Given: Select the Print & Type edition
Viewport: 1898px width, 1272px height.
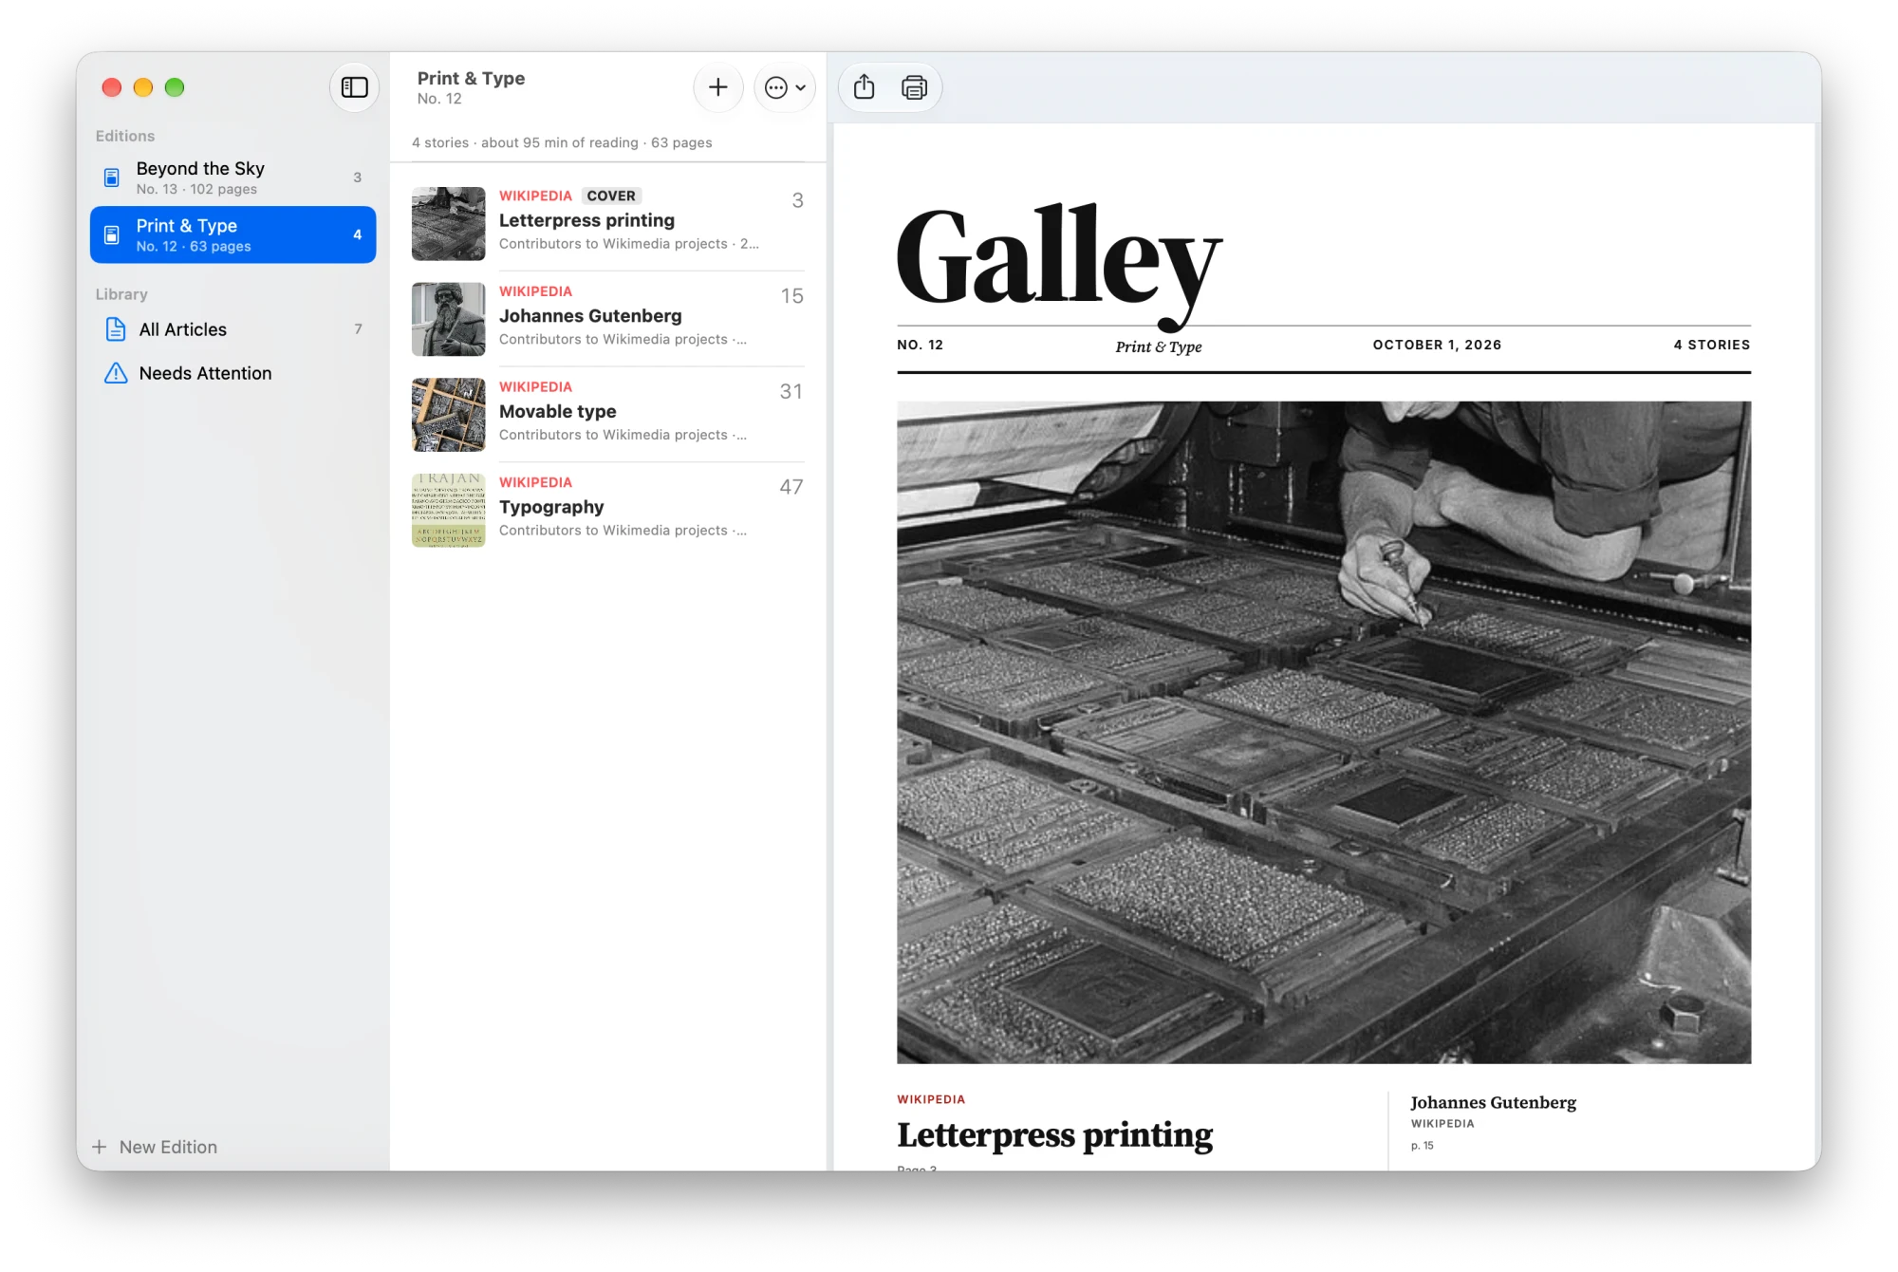Looking at the screenshot, I should (x=233, y=234).
